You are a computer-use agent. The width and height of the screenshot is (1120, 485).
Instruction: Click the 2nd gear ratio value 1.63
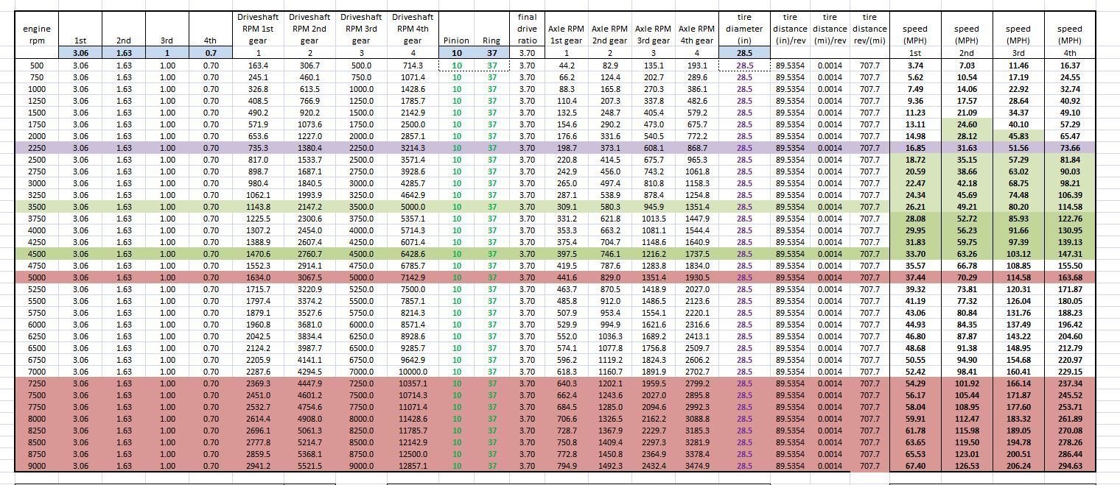(x=123, y=52)
